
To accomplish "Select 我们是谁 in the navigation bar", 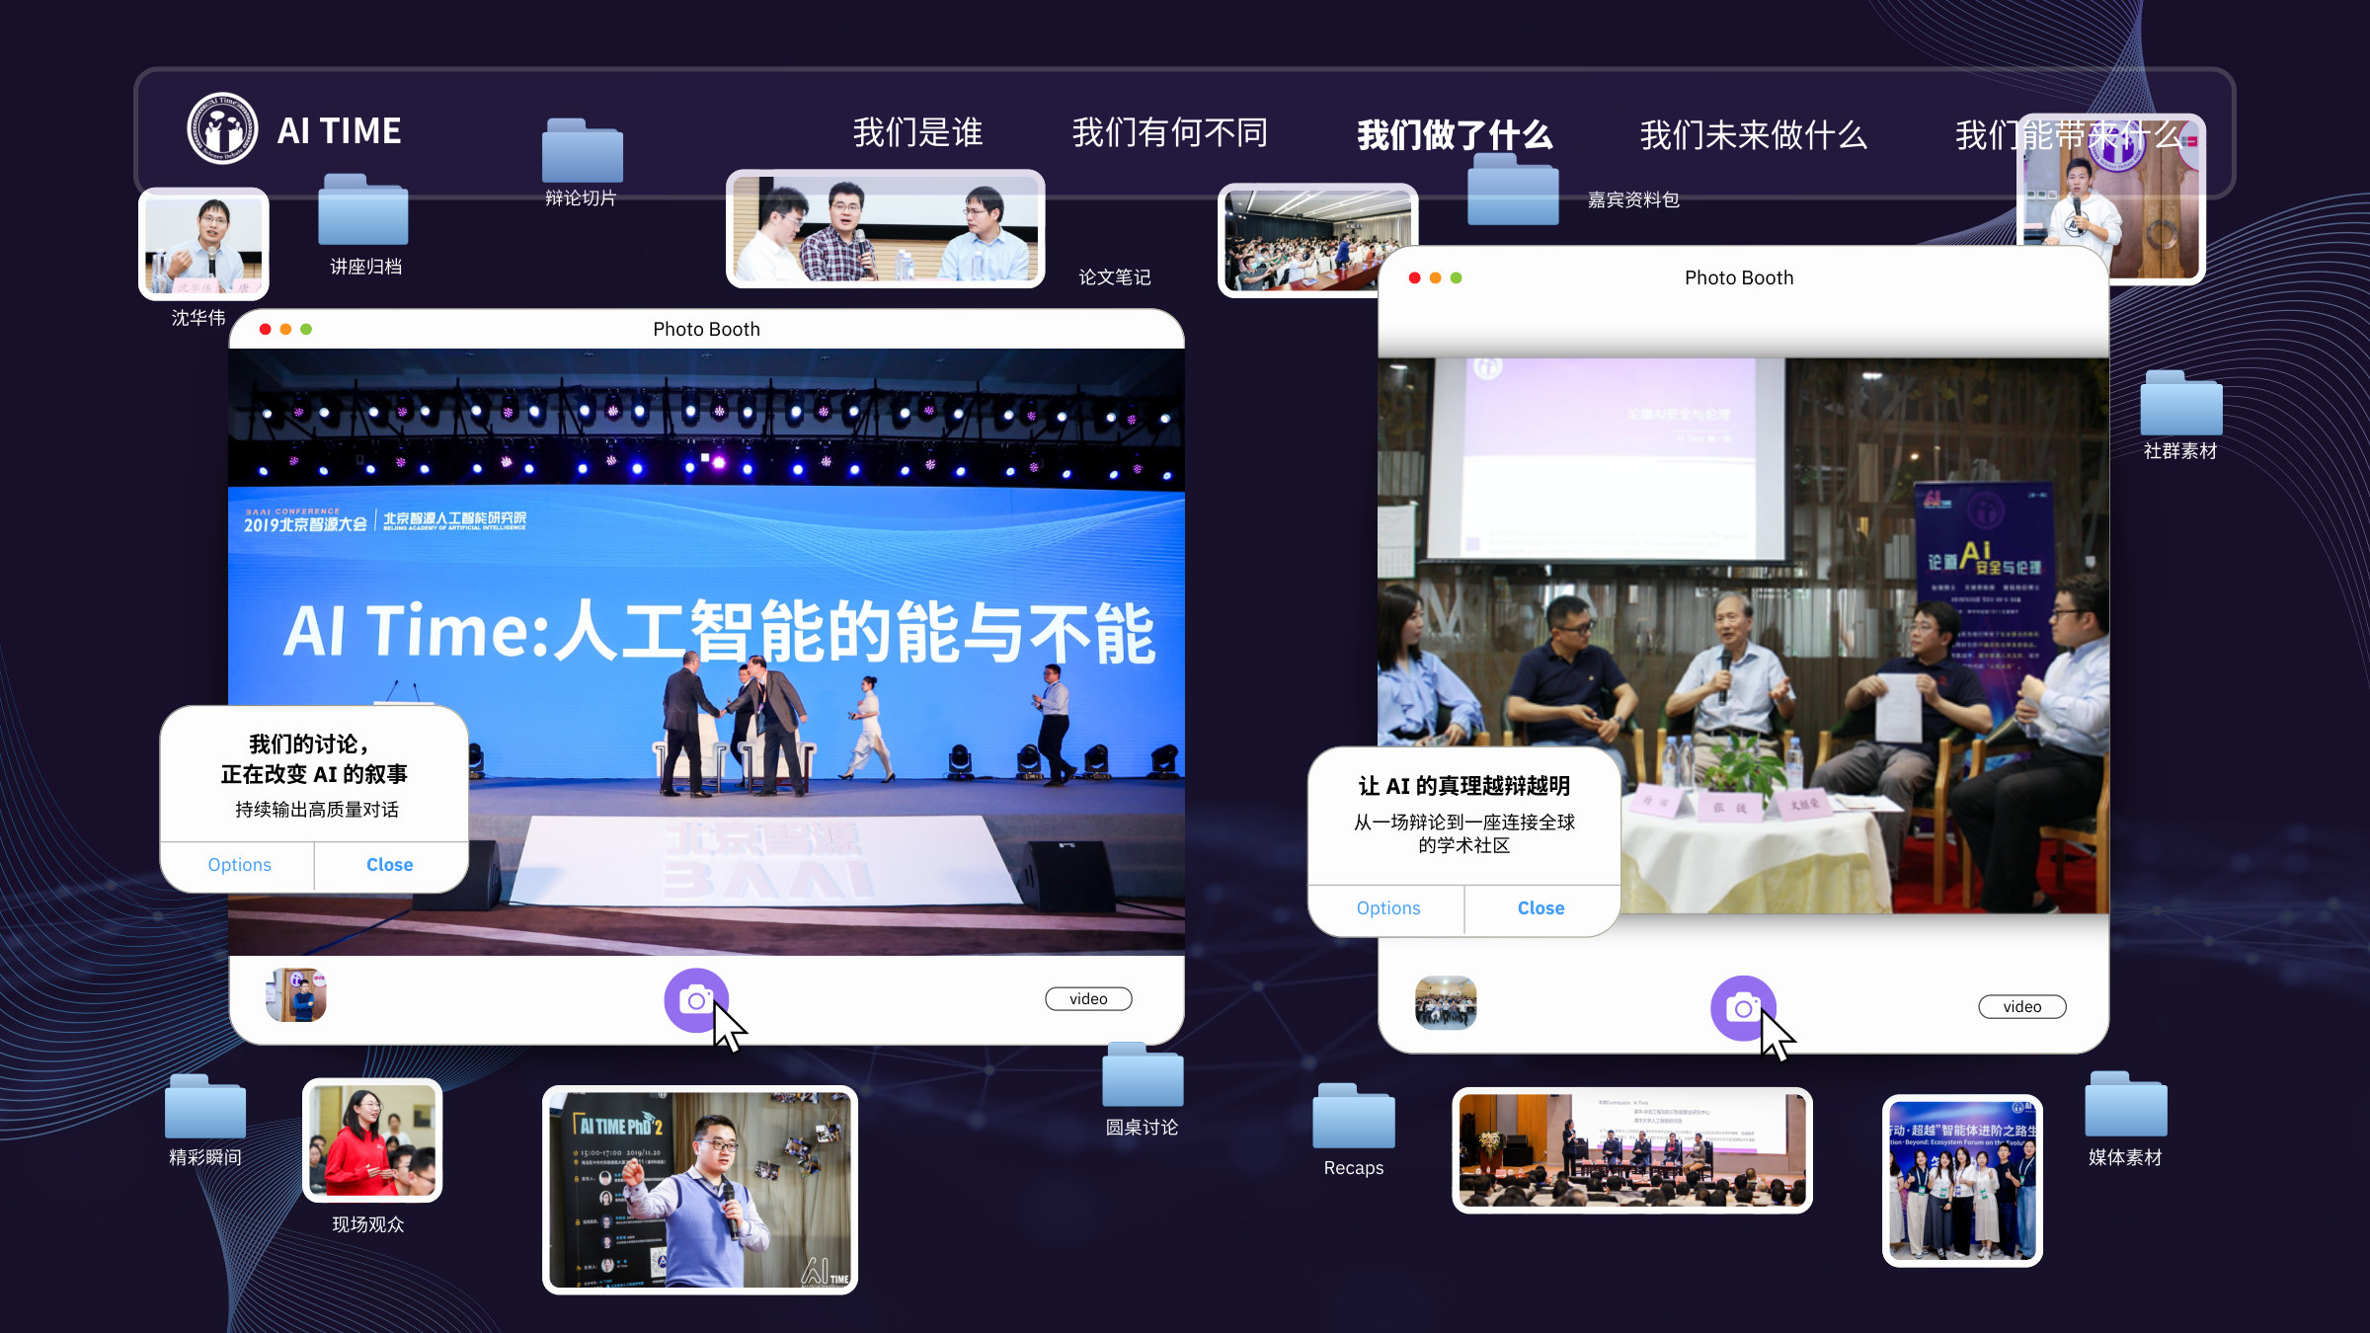I will coord(917,132).
